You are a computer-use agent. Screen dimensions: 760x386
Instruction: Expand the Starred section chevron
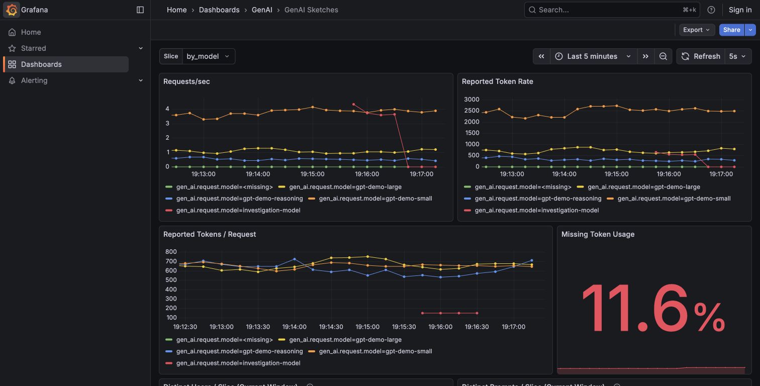point(141,48)
